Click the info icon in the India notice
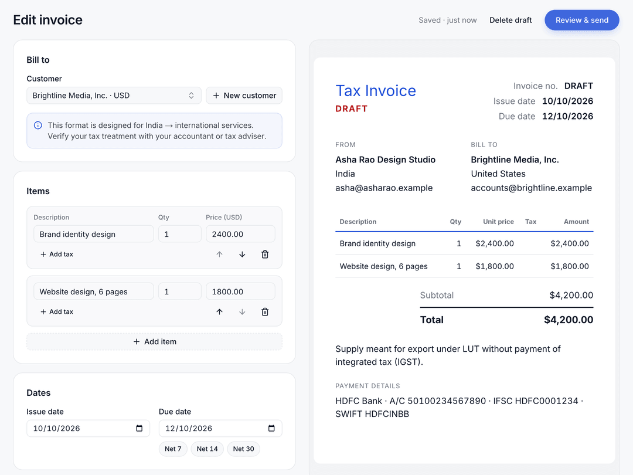The image size is (633, 475). click(38, 125)
